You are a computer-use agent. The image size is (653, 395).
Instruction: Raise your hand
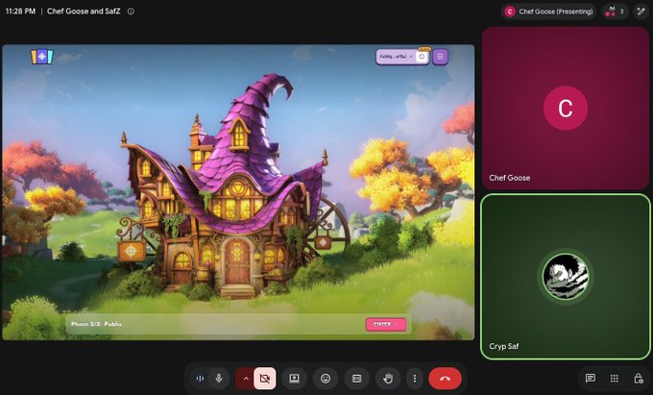(388, 379)
